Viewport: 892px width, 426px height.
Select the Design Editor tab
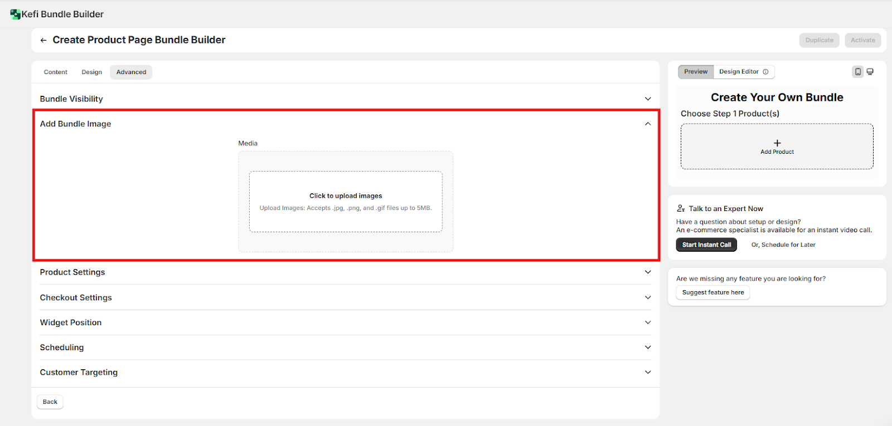(739, 72)
